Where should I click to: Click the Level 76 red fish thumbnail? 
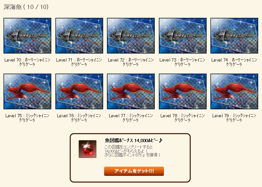tap(79, 91)
